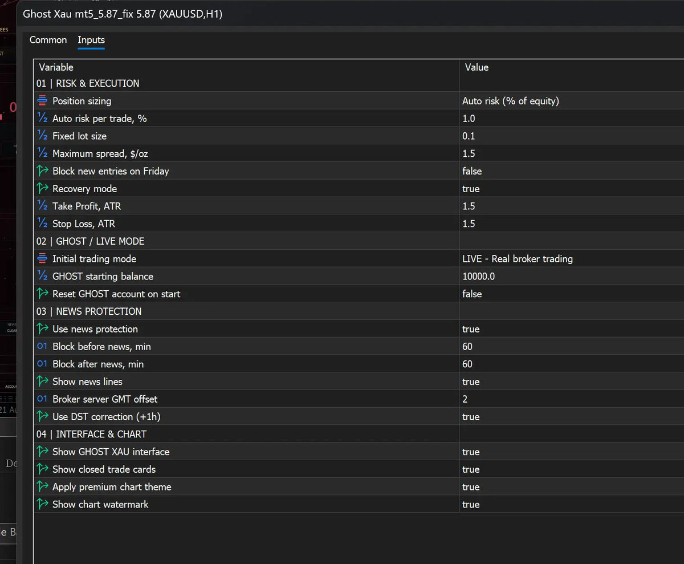This screenshot has height=564, width=684.
Task: Toggle Show chart watermark value
Action: (572, 504)
